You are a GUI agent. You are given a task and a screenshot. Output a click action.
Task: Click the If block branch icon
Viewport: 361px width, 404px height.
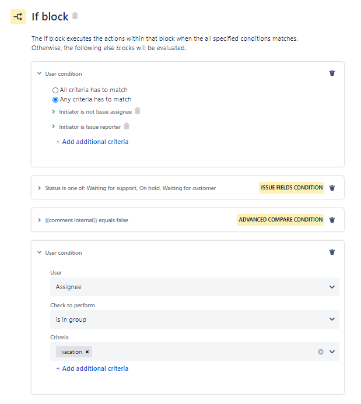(x=17, y=17)
